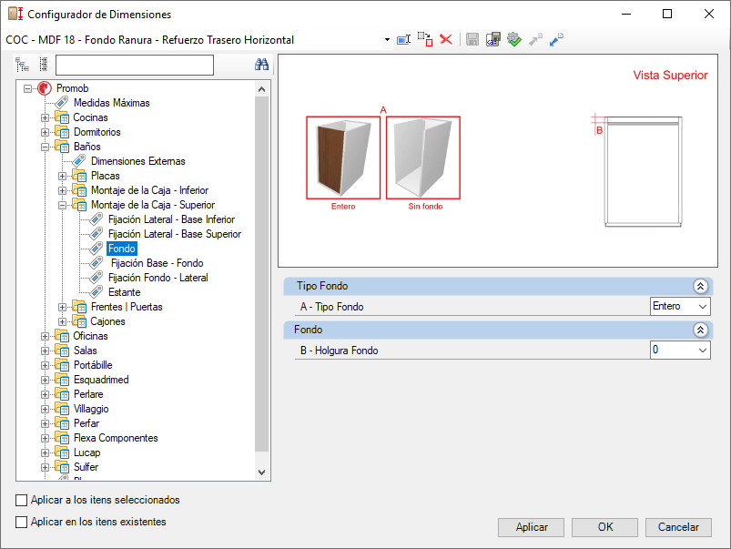Select the Lucap tree item
The image size is (731, 549).
tap(86, 452)
